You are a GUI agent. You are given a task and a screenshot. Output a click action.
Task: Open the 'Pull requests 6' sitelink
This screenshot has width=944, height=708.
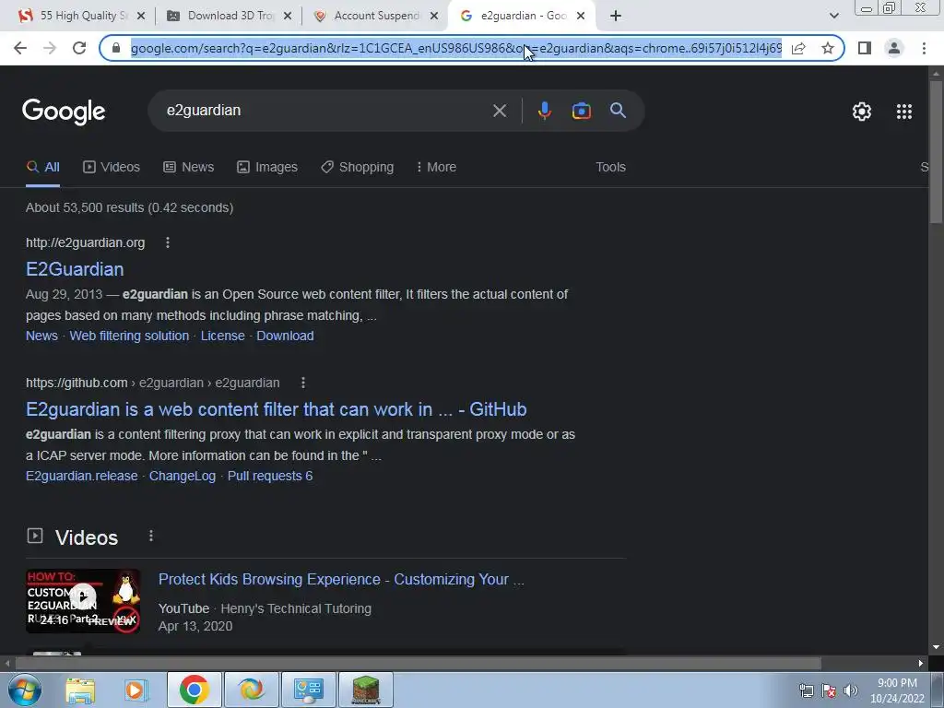point(270,477)
